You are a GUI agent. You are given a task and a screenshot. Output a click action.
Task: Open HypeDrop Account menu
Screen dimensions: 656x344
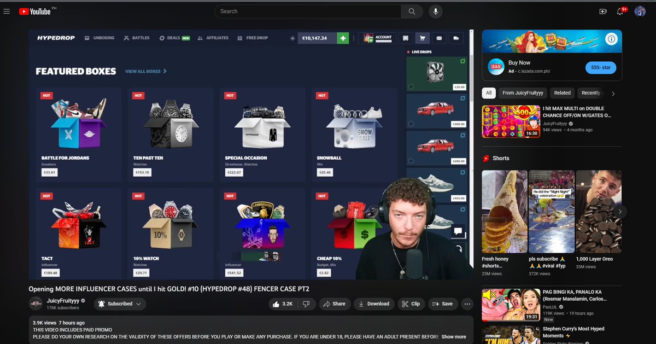click(x=378, y=38)
